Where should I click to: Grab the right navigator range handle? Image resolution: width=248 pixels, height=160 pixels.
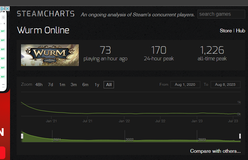(x=240, y=136)
